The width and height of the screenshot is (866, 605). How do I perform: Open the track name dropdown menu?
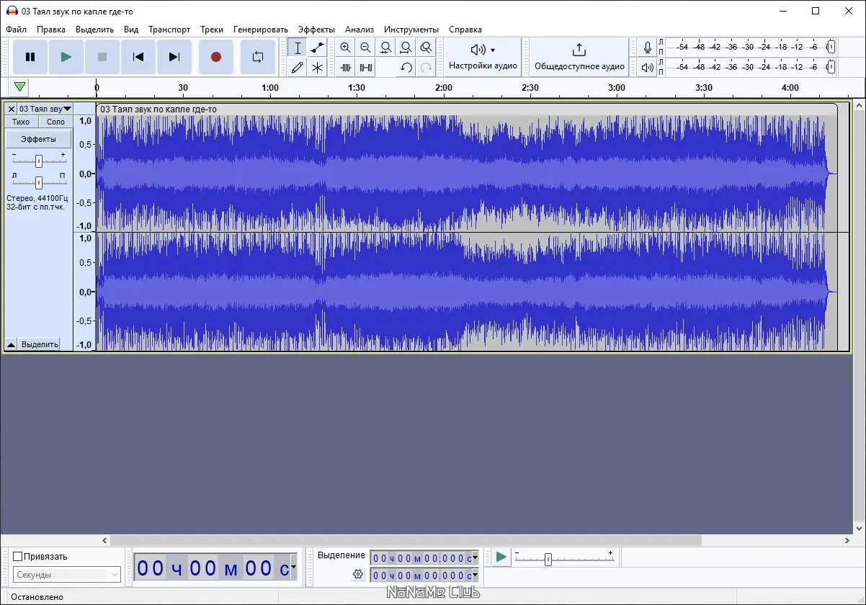coord(45,109)
